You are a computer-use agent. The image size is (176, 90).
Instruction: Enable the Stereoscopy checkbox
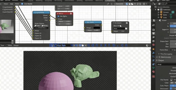[159, 57]
